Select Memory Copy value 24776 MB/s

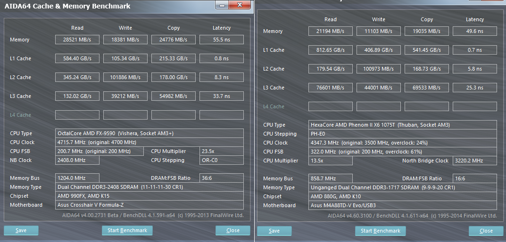click(173, 40)
